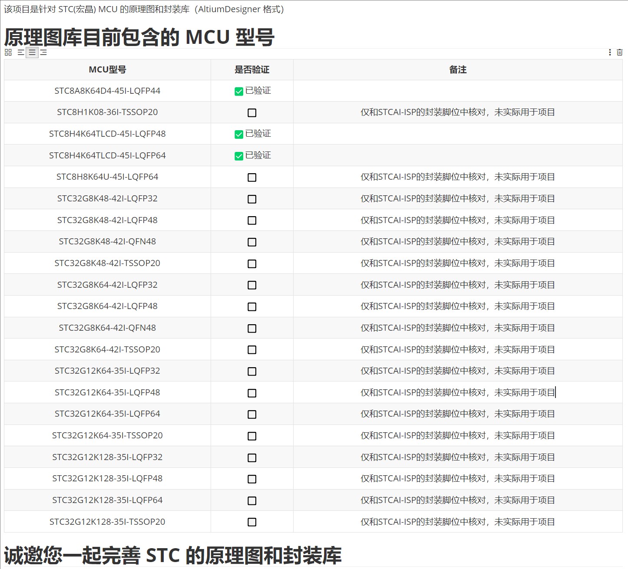Open the table's more options menu
Screen dimensions: 628x569
pyautogui.click(x=610, y=53)
